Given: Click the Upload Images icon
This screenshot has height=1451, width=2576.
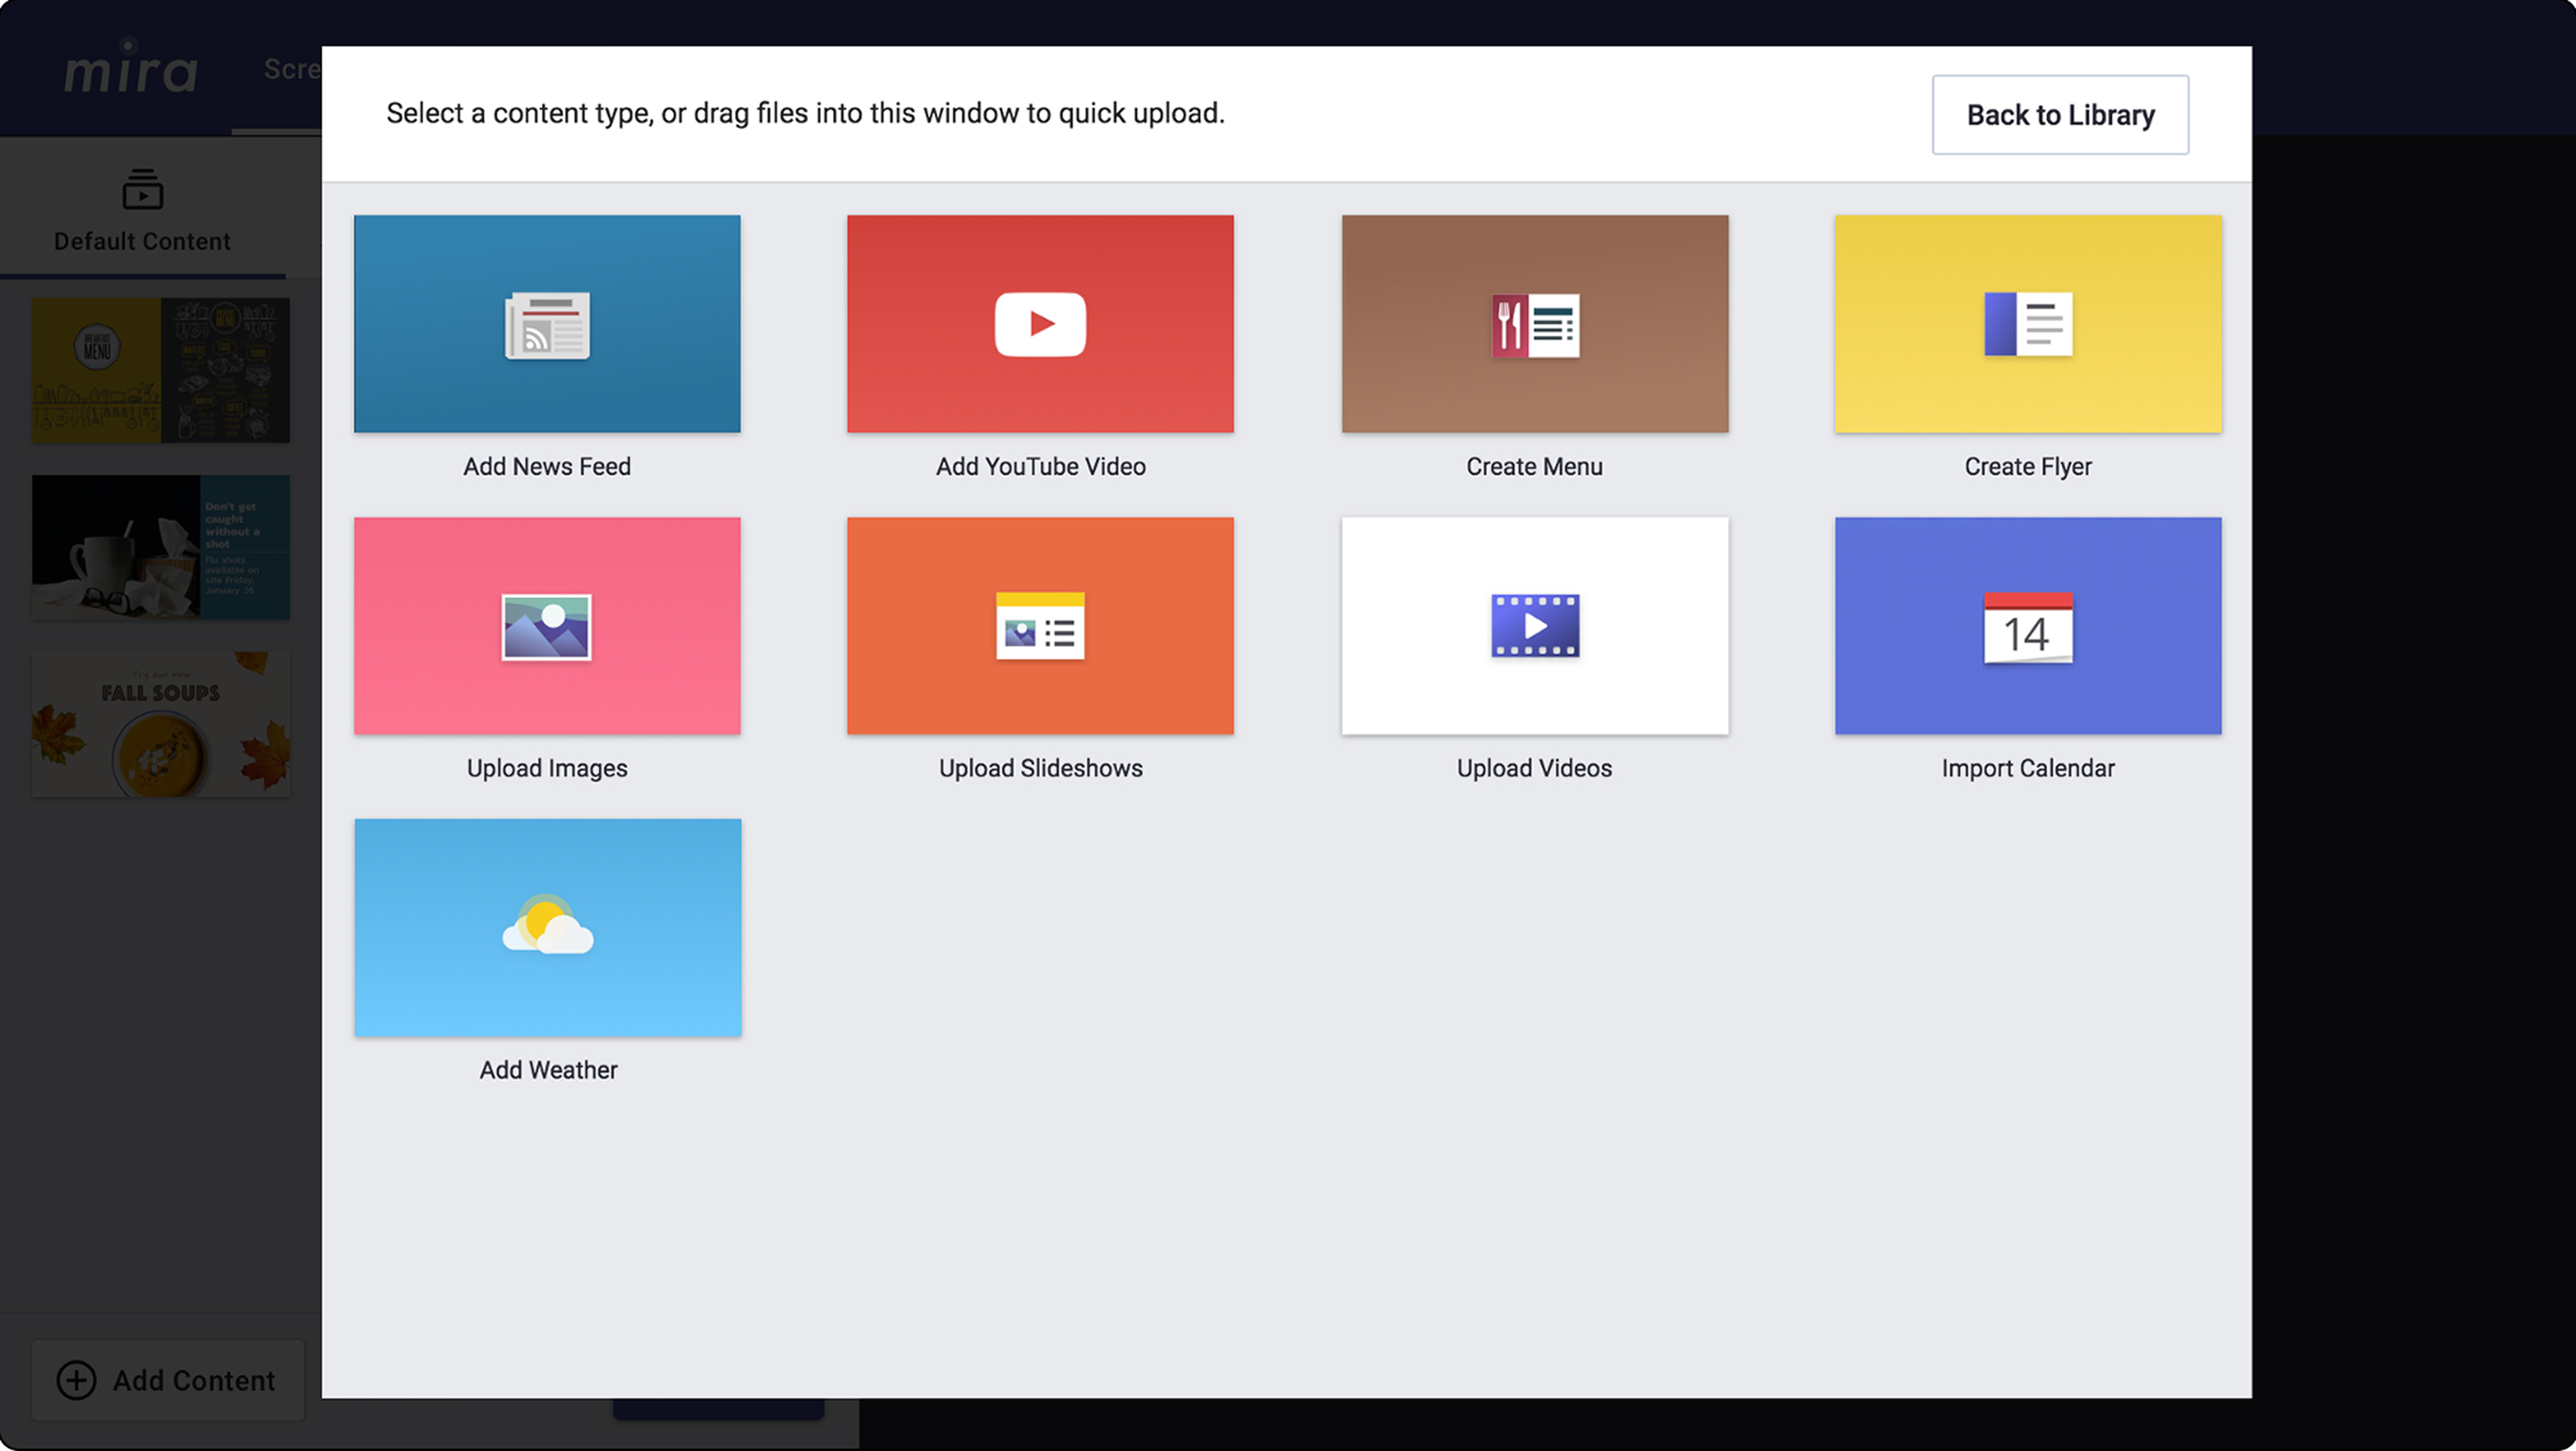Looking at the screenshot, I should [547, 626].
